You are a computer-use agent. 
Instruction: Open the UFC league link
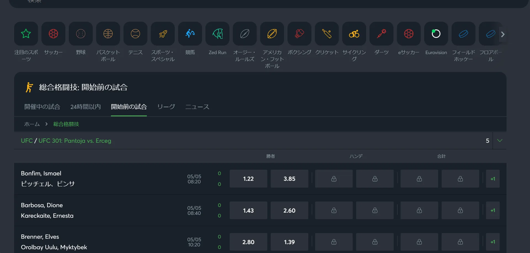tap(27, 141)
